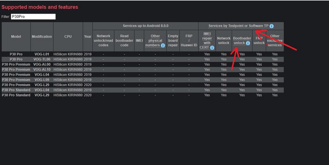This screenshot has height=165, width=329.
Task: Click HiSilicon KIRIN980 in VOG-L01 row
Action: point(68,54)
